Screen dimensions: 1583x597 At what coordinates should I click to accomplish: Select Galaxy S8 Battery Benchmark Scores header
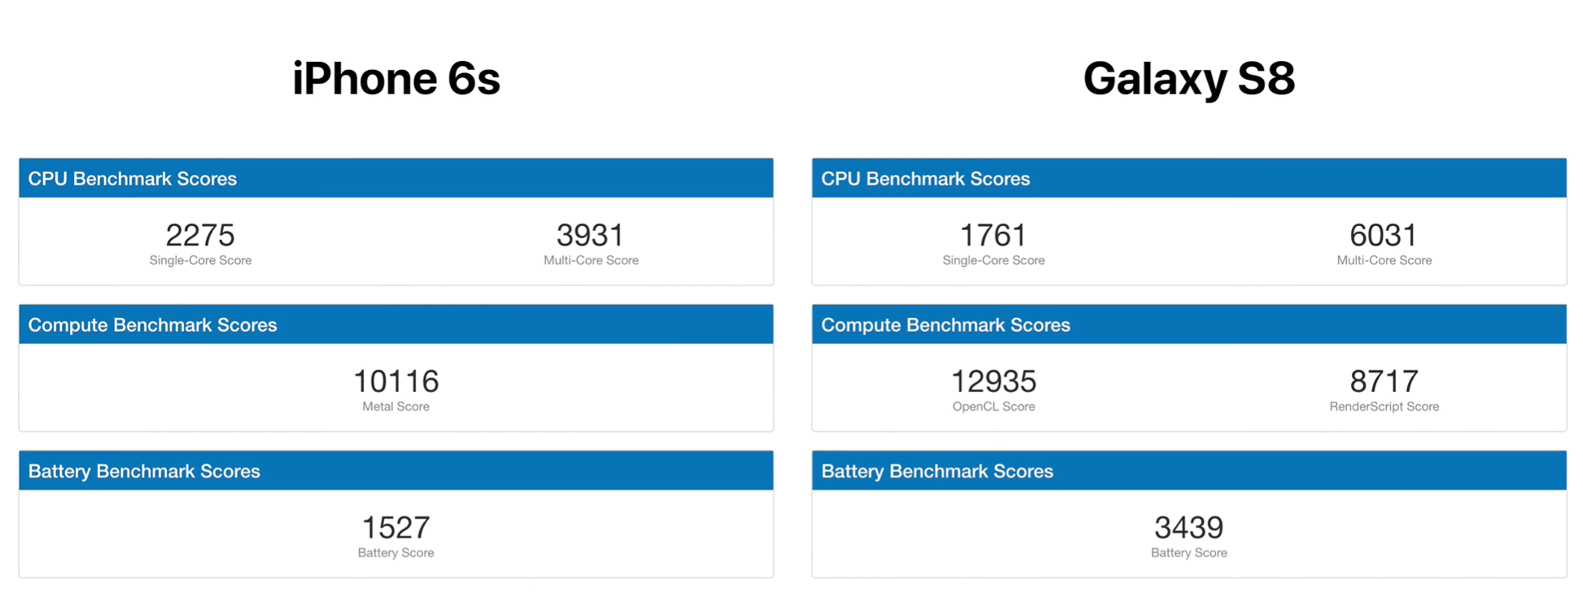[1189, 471]
